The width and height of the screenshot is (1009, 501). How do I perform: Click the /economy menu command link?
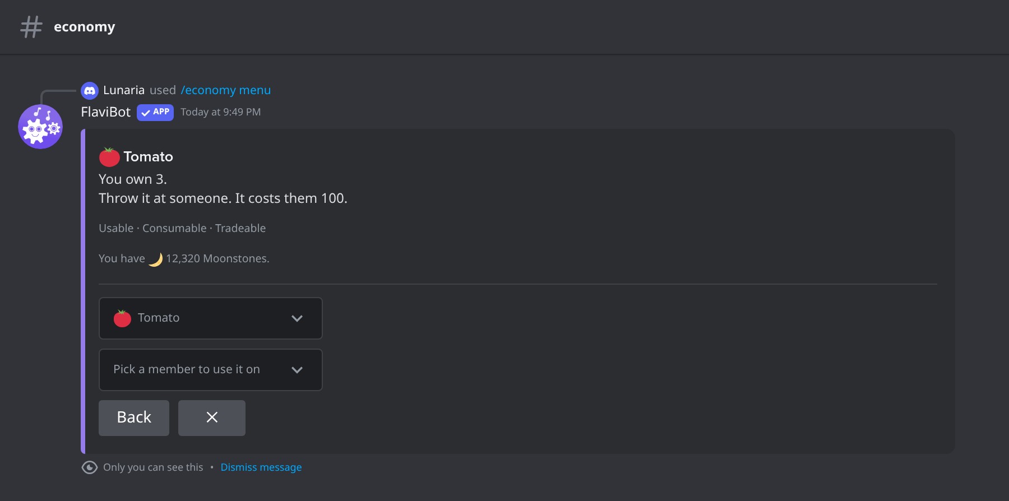[x=226, y=90]
